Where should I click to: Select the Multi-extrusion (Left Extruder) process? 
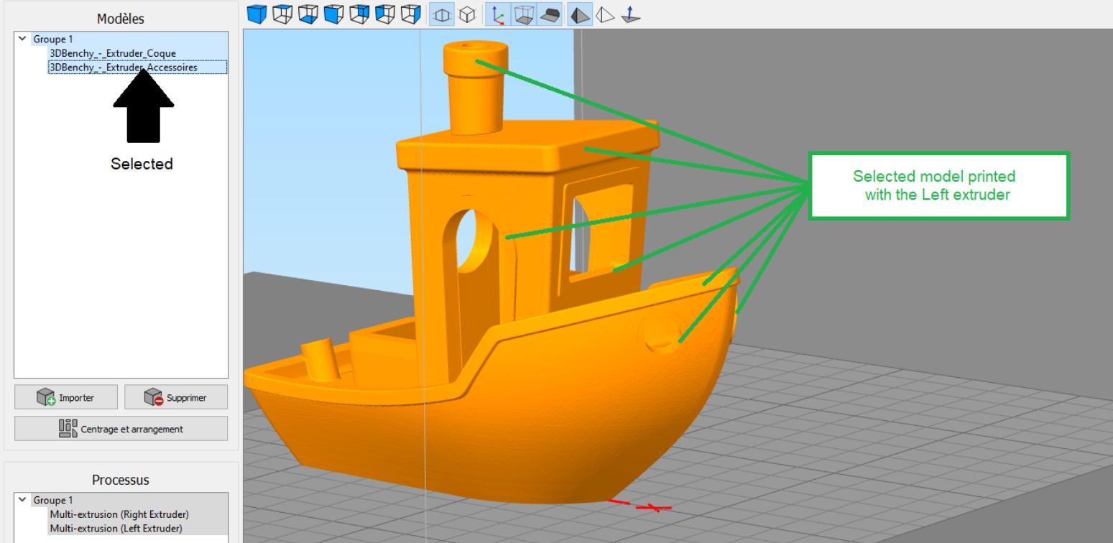pyautogui.click(x=116, y=529)
